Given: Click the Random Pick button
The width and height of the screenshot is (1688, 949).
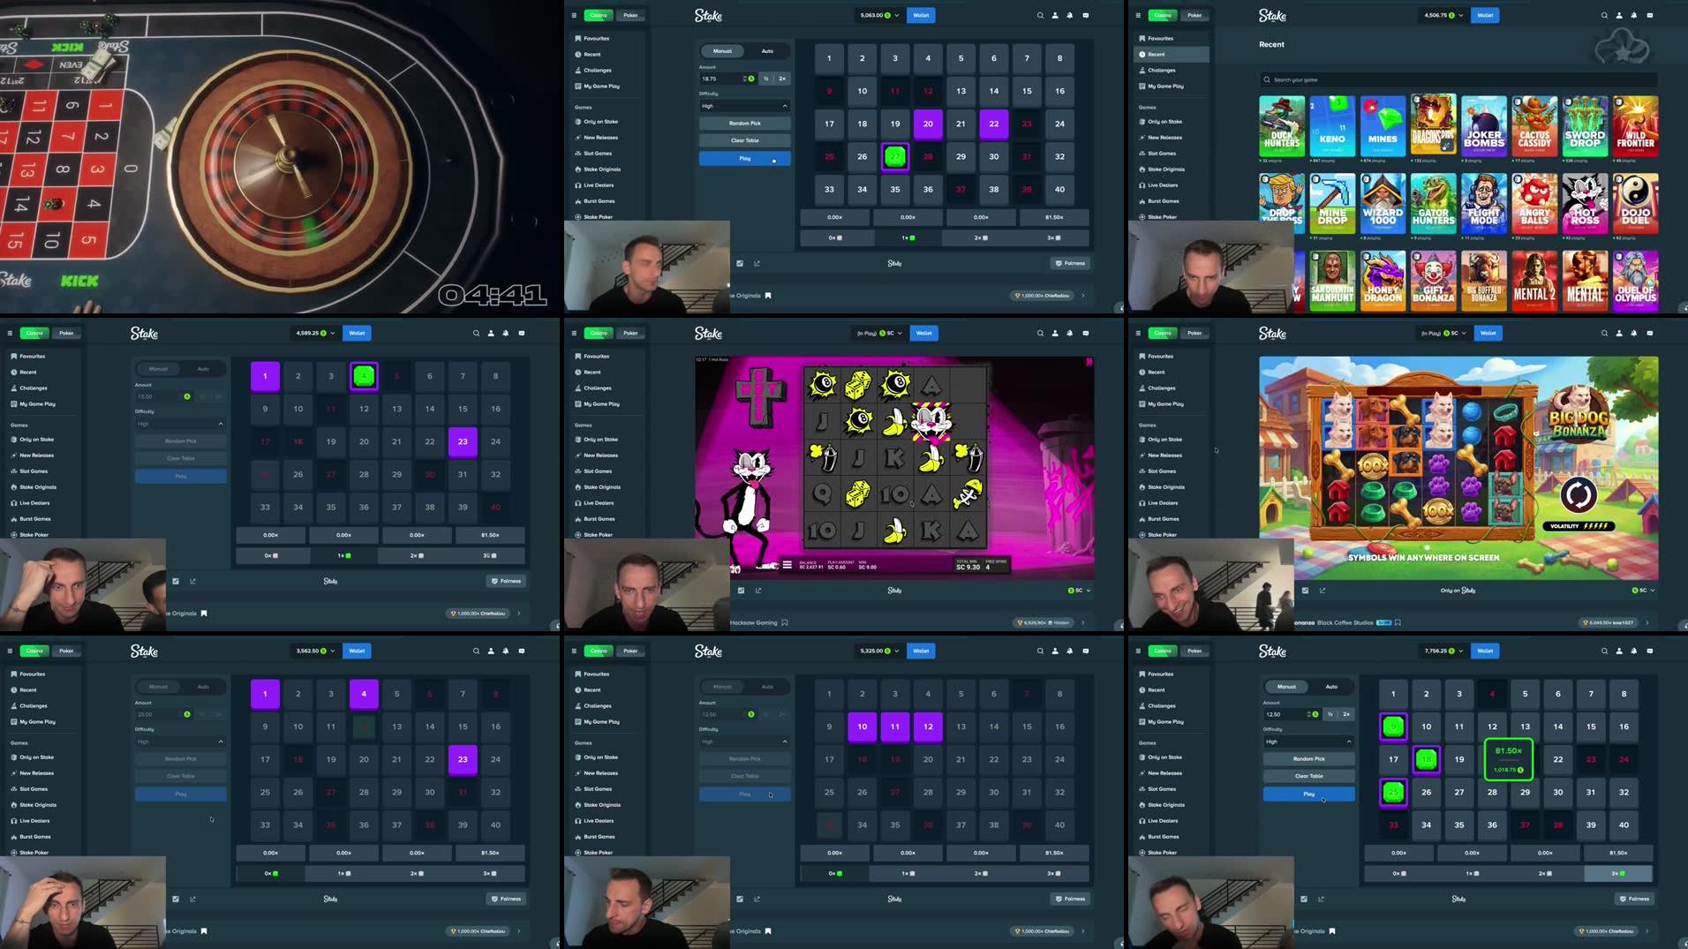Looking at the screenshot, I should click(x=744, y=123).
